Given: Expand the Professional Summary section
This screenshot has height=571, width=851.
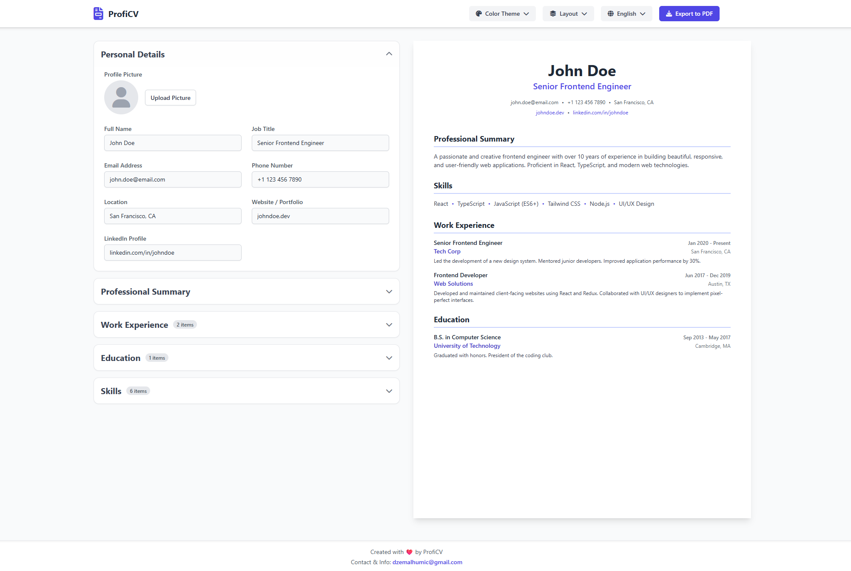Looking at the screenshot, I should (389, 292).
